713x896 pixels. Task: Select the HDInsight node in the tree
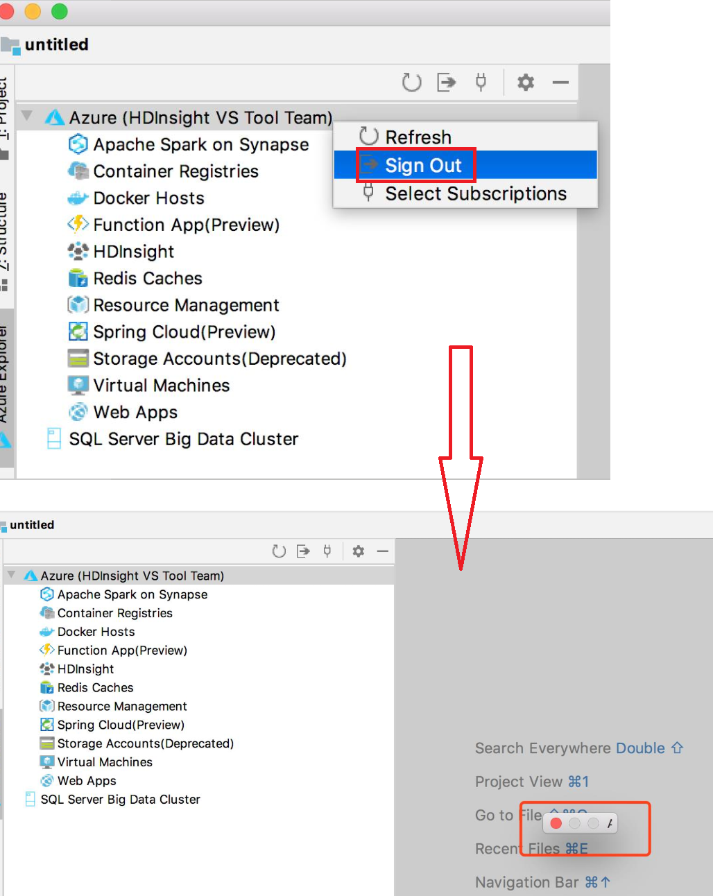[133, 251]
